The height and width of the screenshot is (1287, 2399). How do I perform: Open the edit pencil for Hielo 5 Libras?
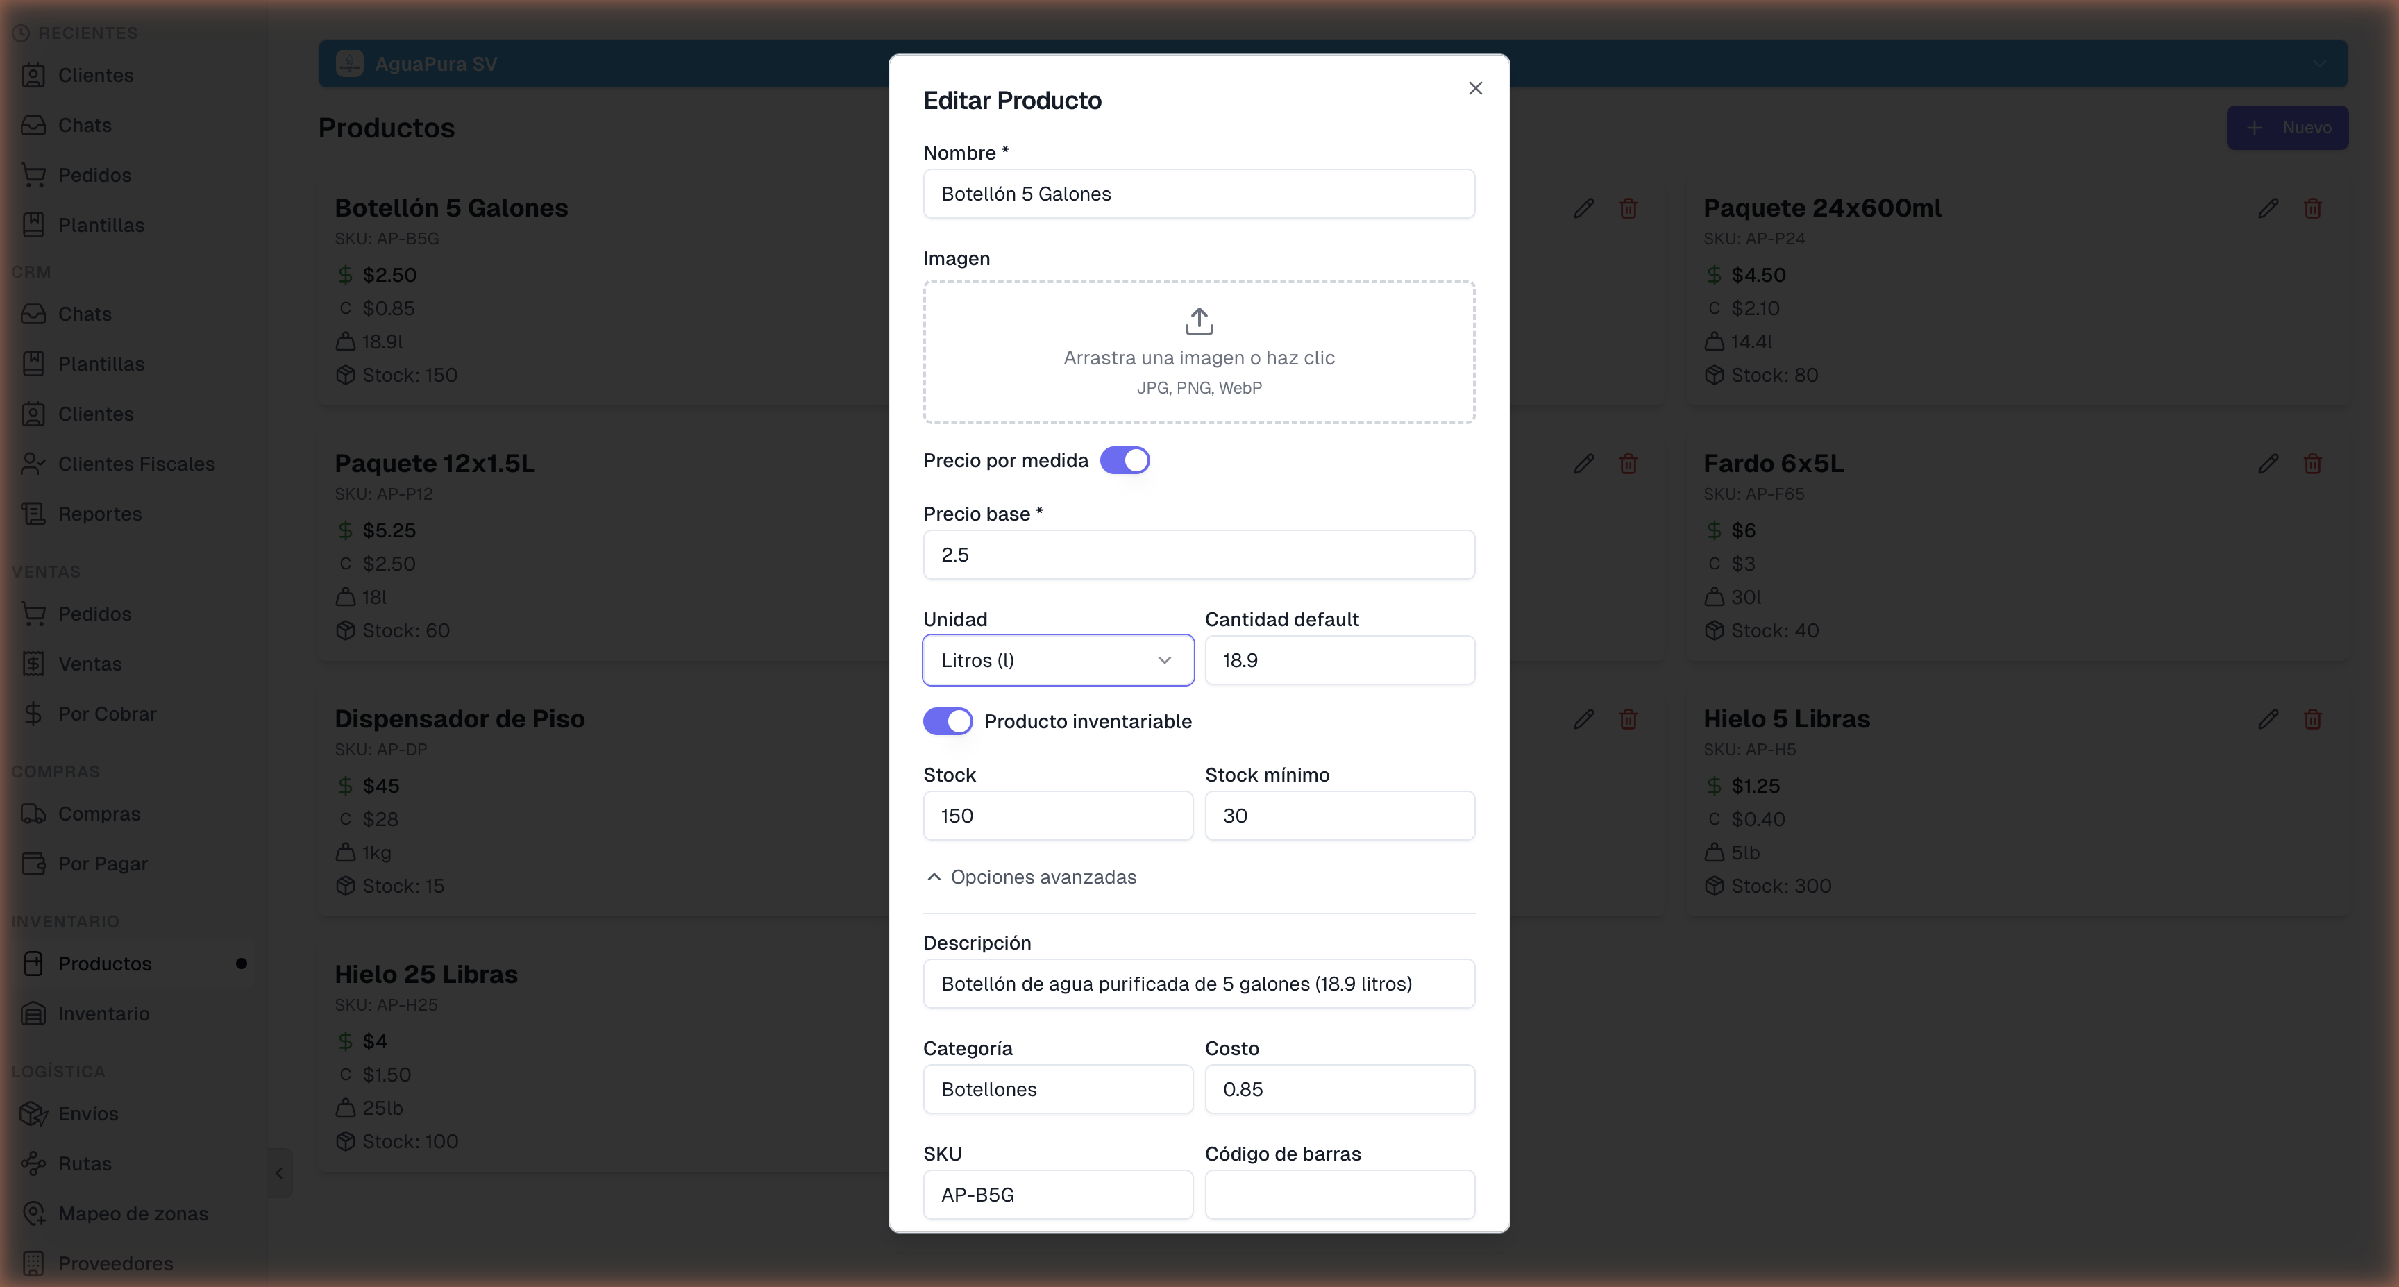click(2268, 718)
